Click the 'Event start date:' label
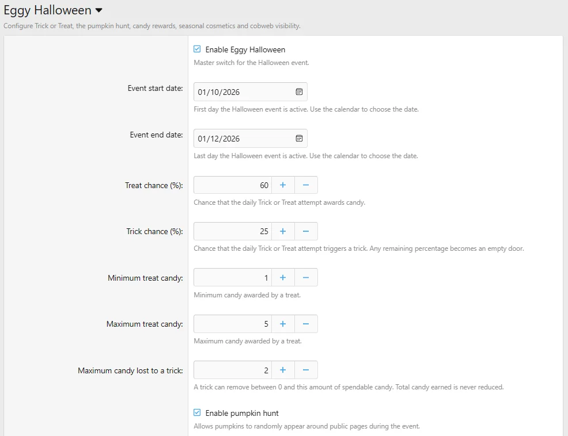The image size is (568, 436). point(155,88)
